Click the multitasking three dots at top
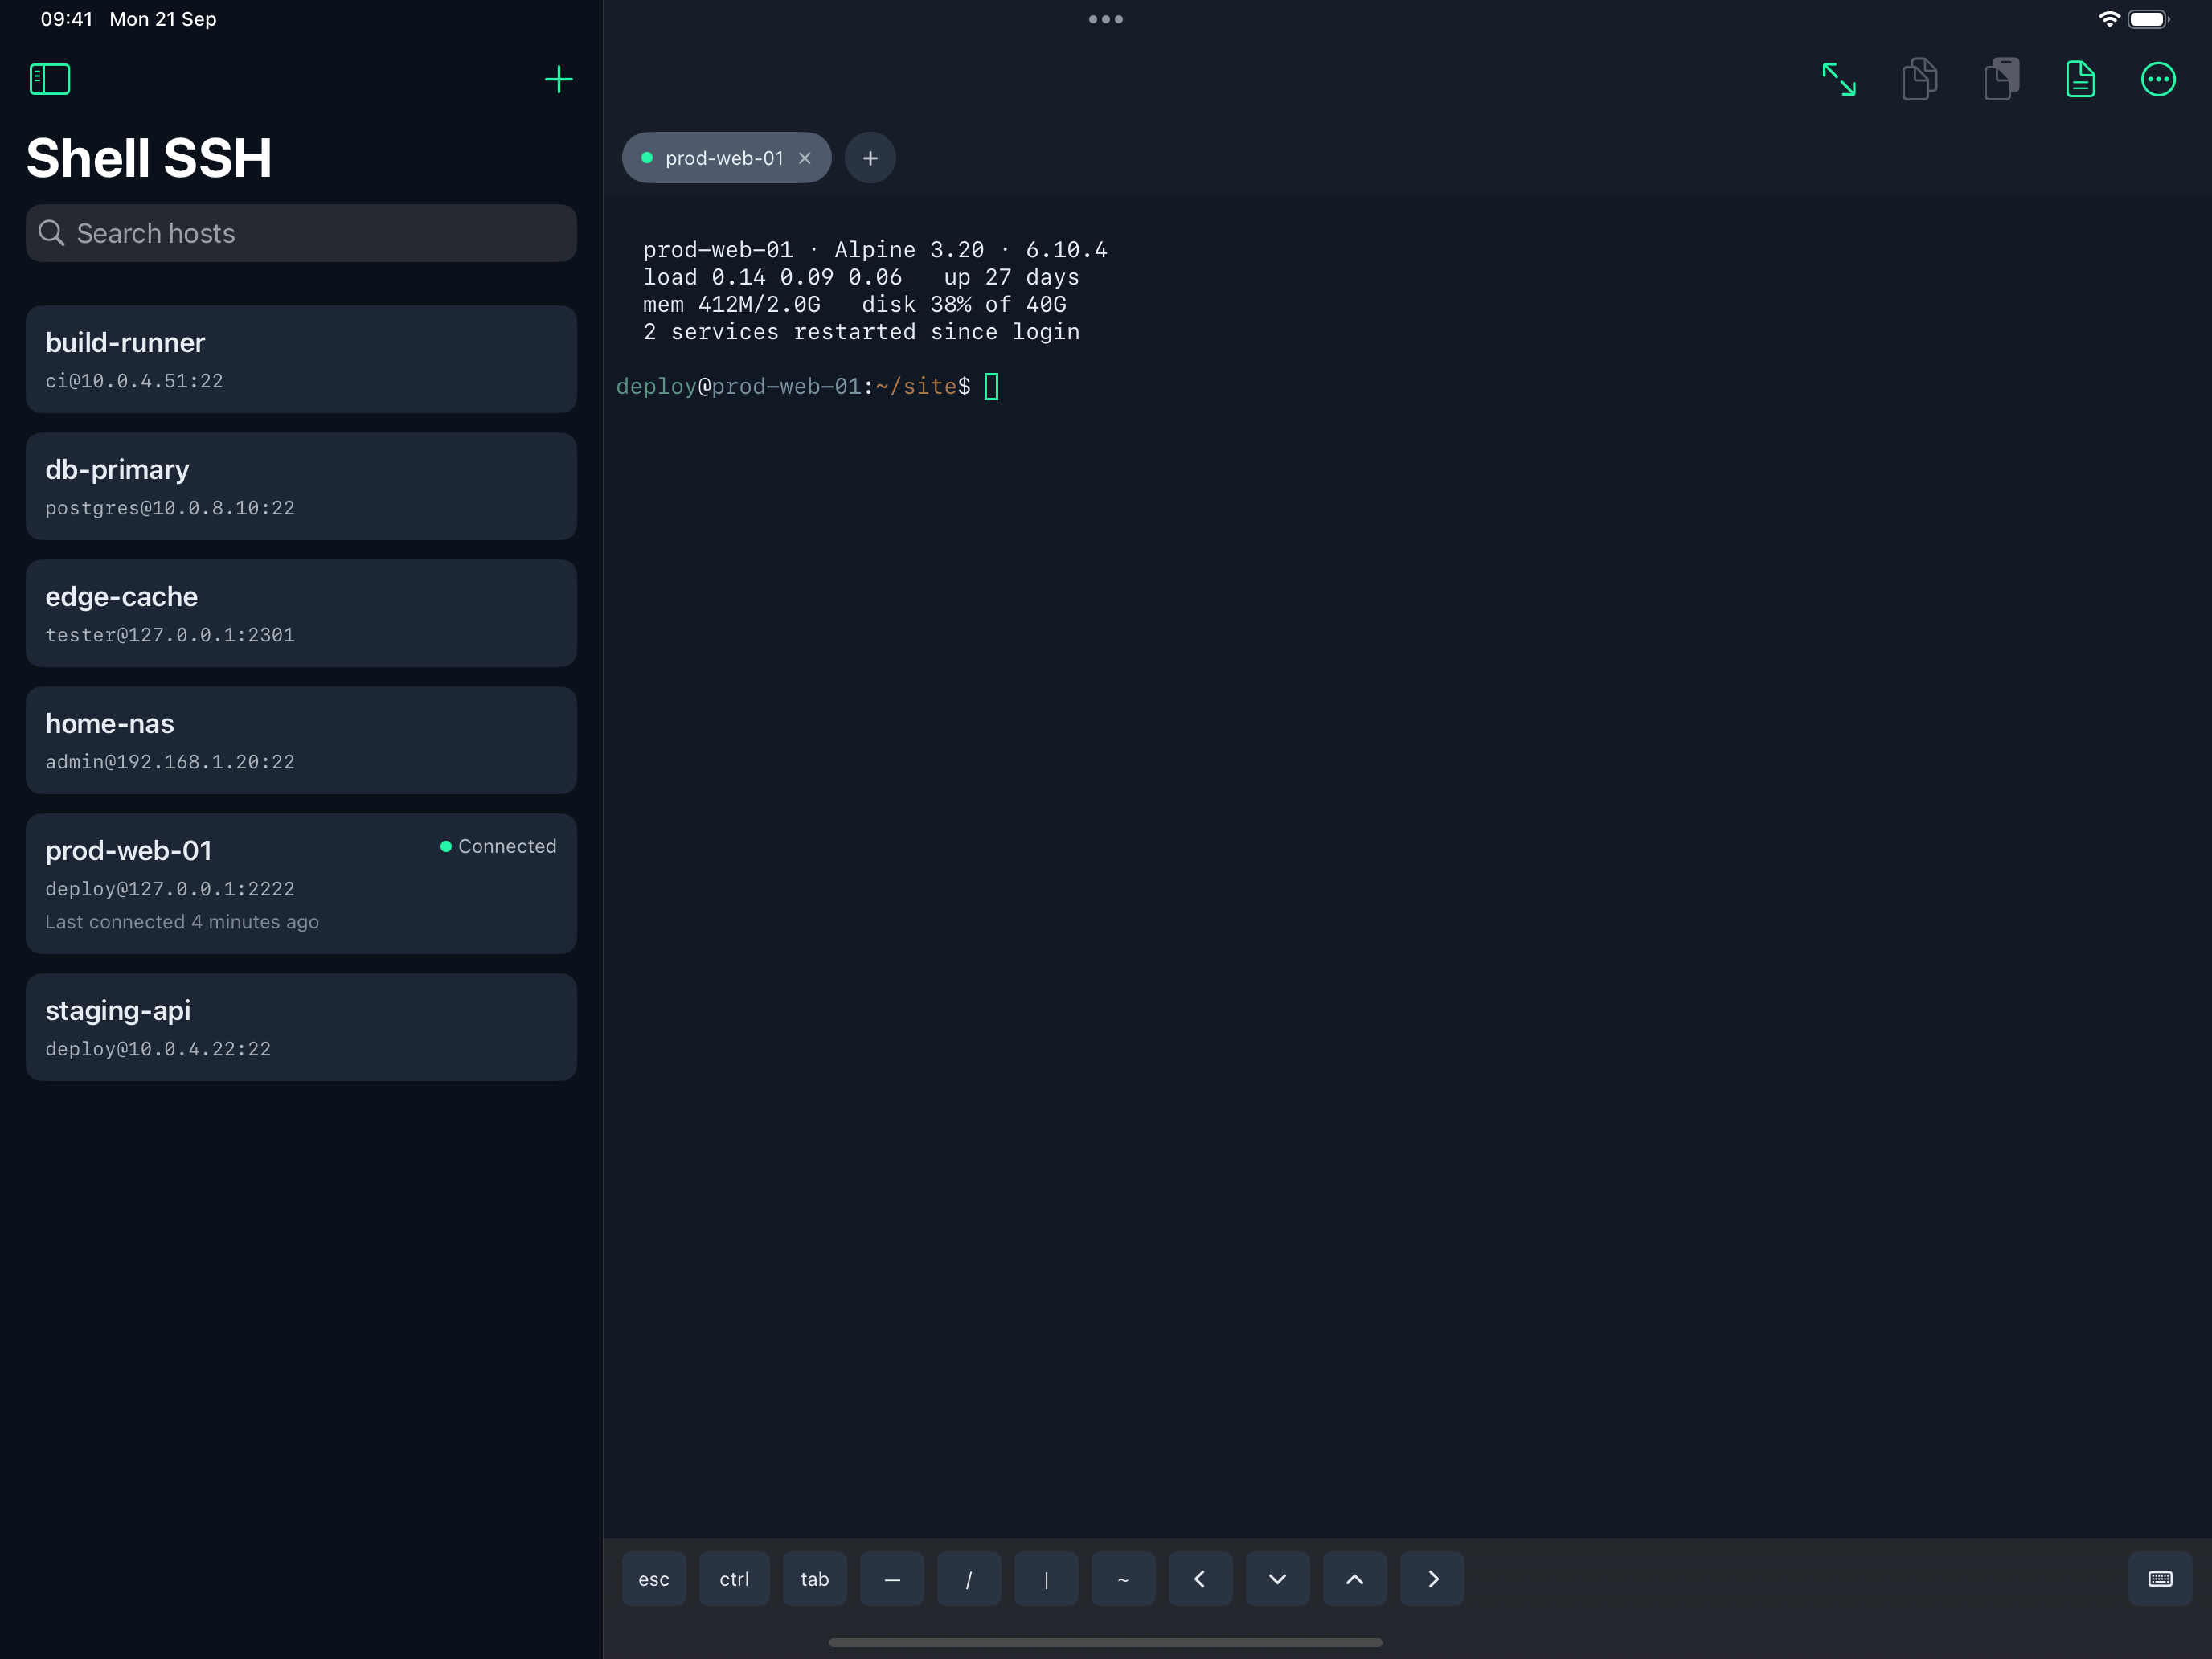2212x1659 pixels. click(x=1106, y=19)
